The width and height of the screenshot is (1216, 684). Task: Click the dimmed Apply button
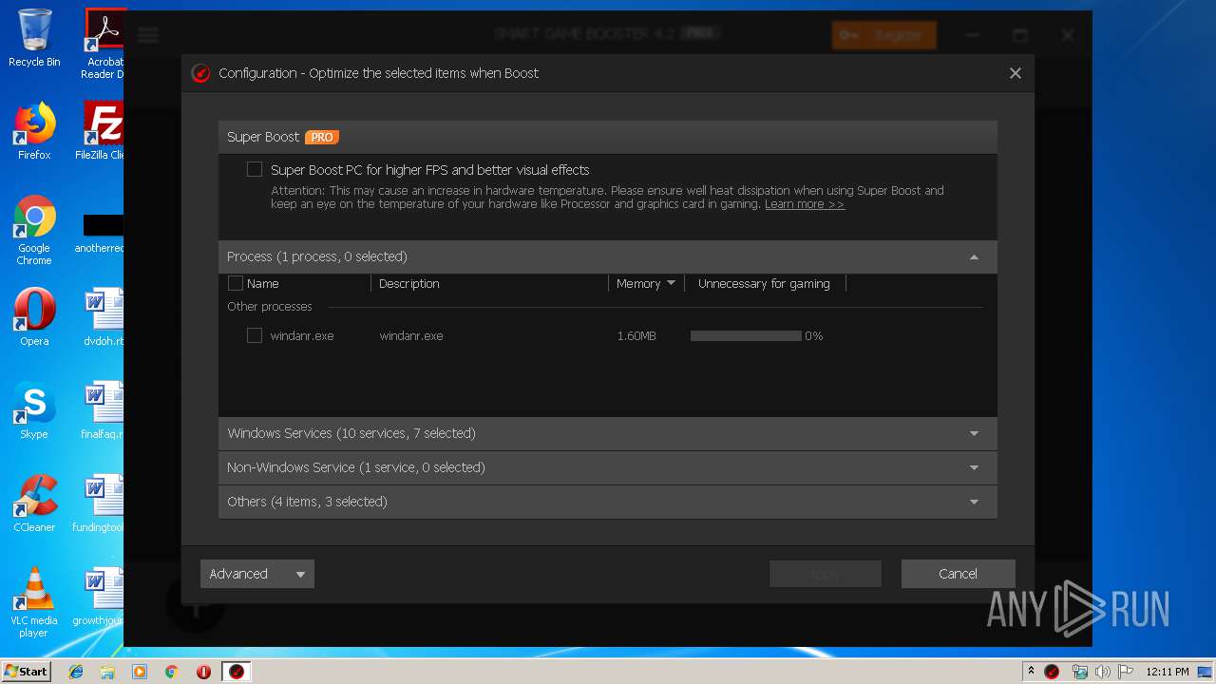(826, 574)
